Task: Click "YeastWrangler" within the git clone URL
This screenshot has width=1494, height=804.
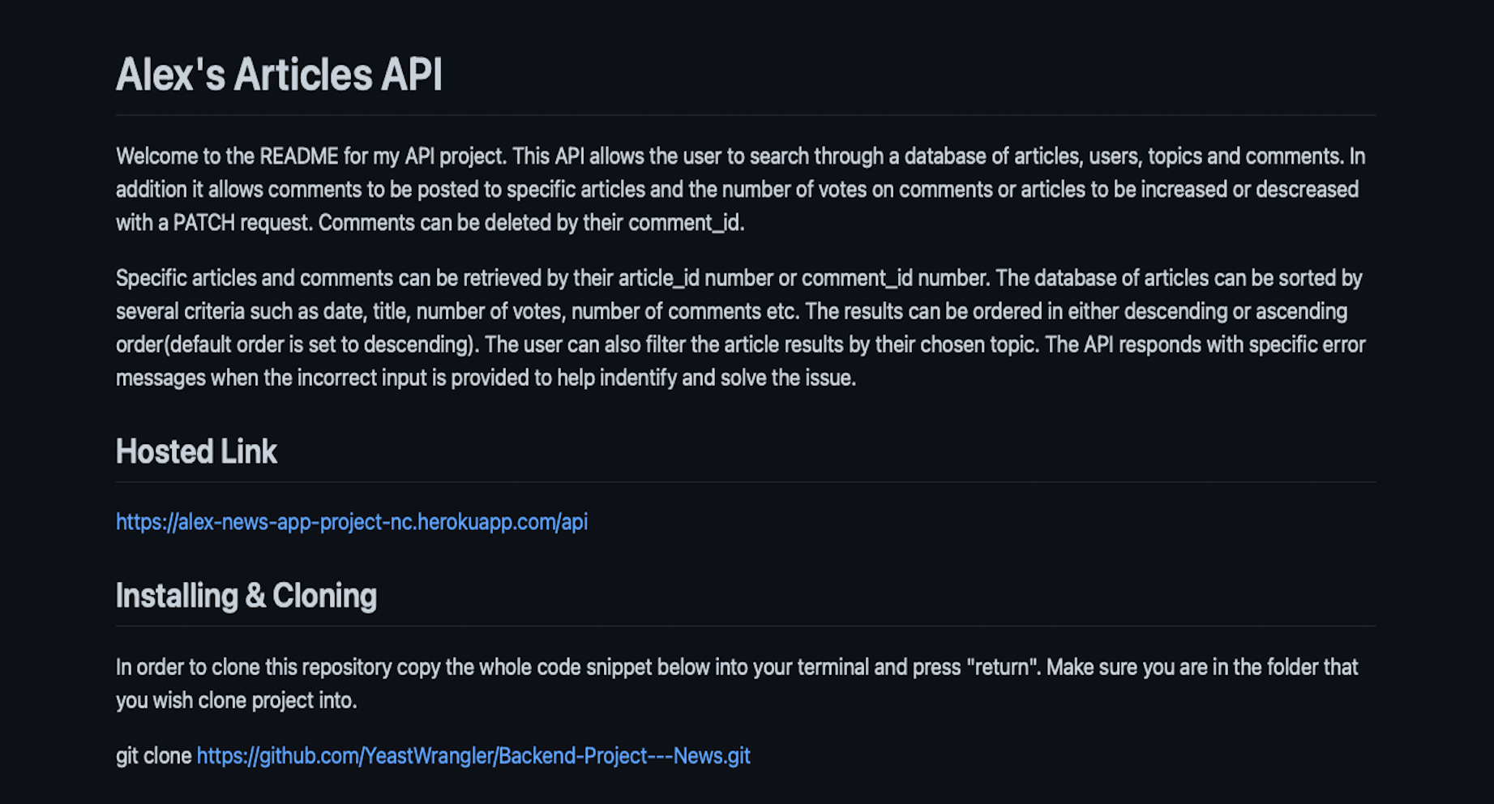Action: [x=430, y=756]
